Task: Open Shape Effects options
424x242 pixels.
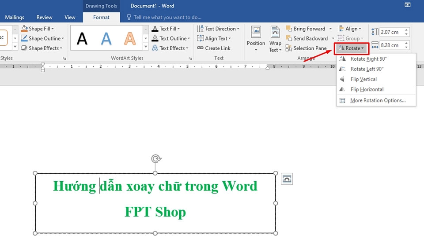Action: (42, 48)
